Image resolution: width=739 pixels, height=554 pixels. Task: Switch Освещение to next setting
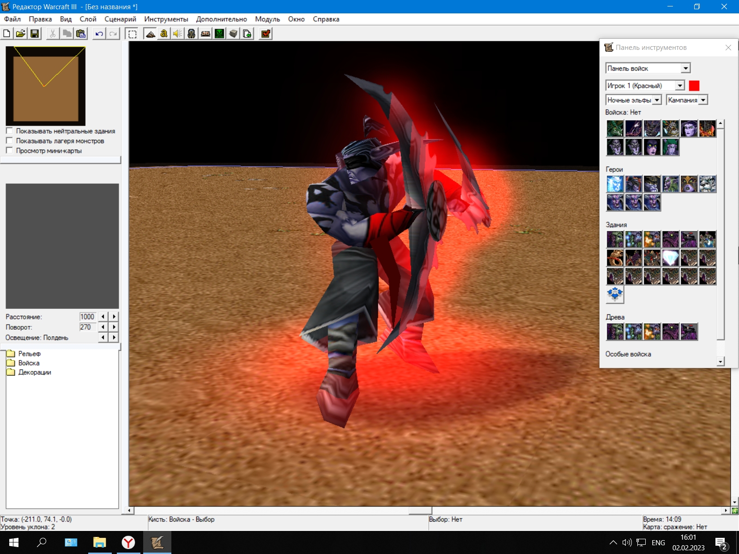(x=114, y=337)
